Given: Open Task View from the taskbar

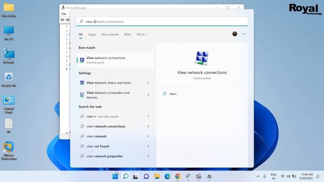Looking at the screenshot, I should pyautogui.click(x=136, y=176).
